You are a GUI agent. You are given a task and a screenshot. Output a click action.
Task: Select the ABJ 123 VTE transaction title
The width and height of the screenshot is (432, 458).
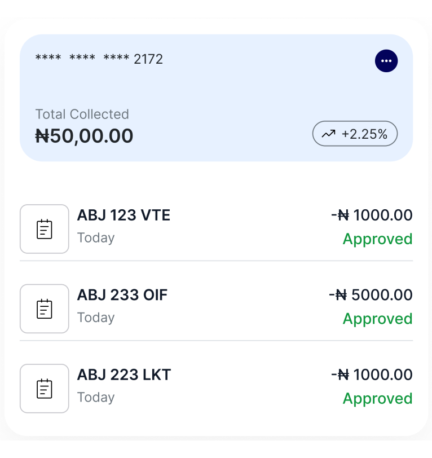pyautogui.click(x=124, y=215)
